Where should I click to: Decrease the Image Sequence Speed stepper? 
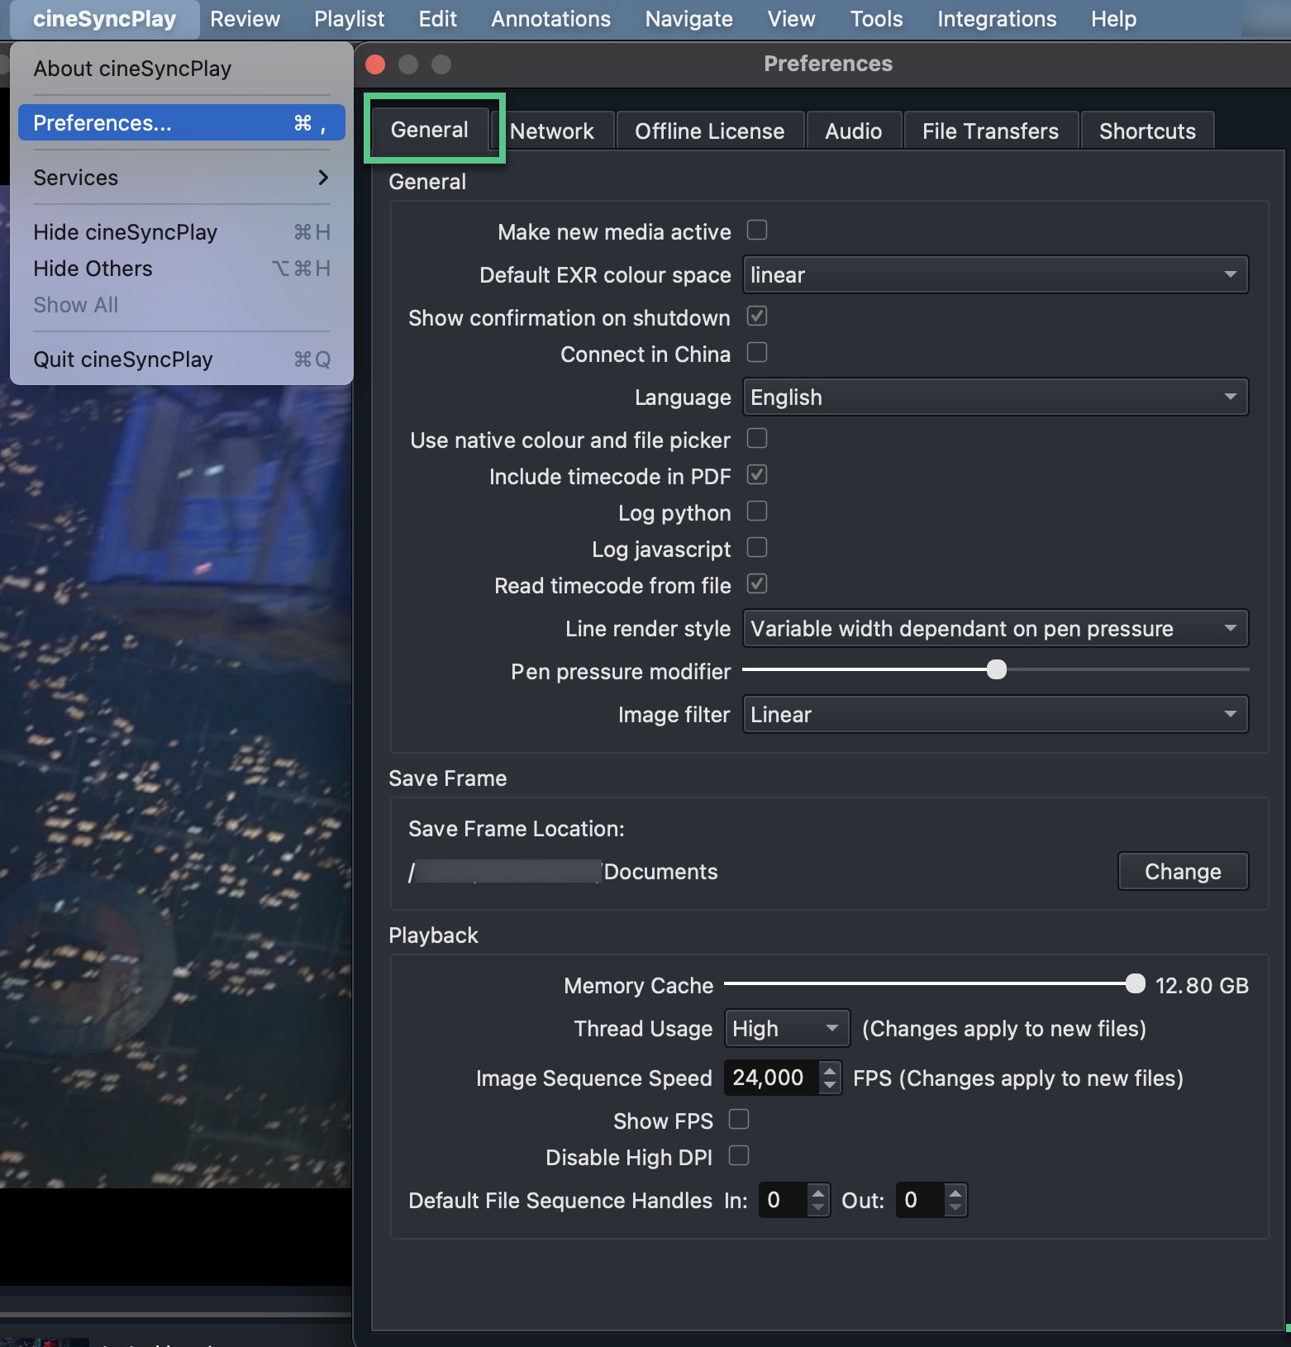tap(830, 1086)
